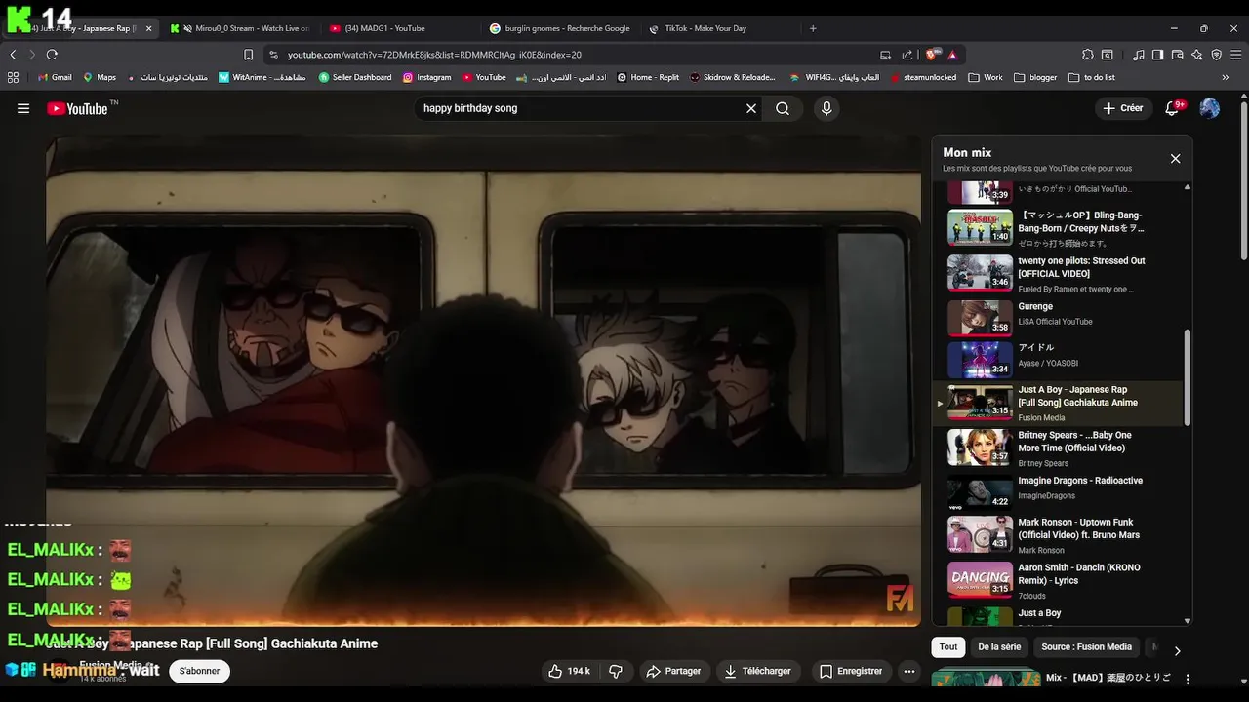Click the playlist panel scrollbar

[x=1188, y=376]
